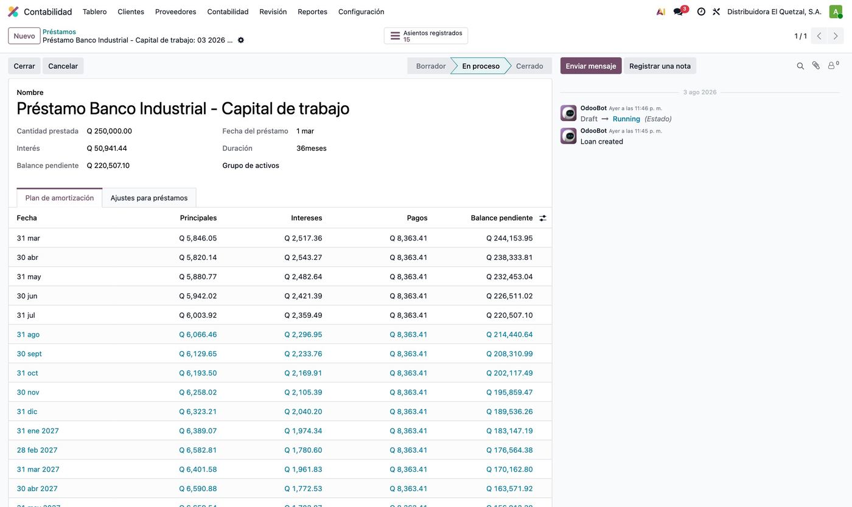Open the 31 ago amortization row
Image resolution: width=852 pixels, height=507 pixels.
coord(280,335)
